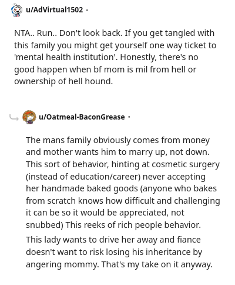
Task: Click the text "hinting at cosmetic surgery"
Action: coord(165,164)
